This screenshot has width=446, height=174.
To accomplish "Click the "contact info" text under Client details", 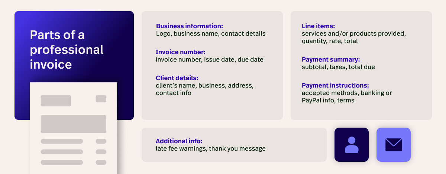I will tap(174, 93).
